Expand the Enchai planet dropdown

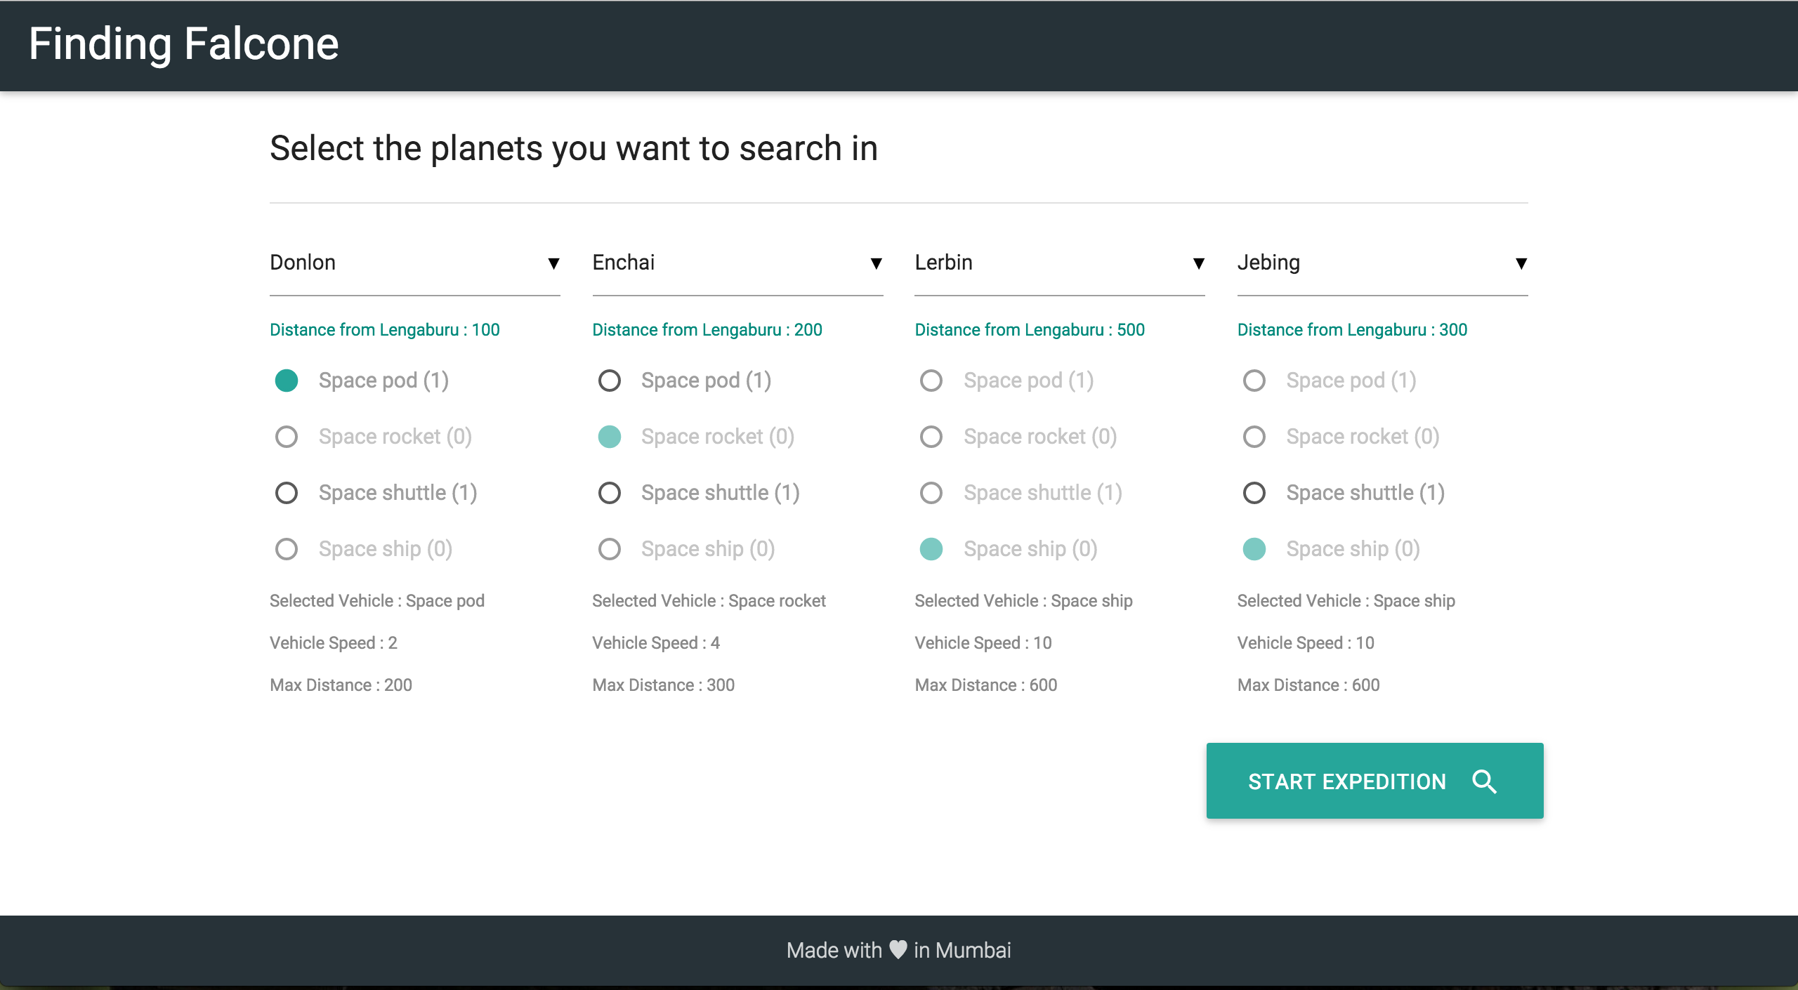tap(876, 263)
